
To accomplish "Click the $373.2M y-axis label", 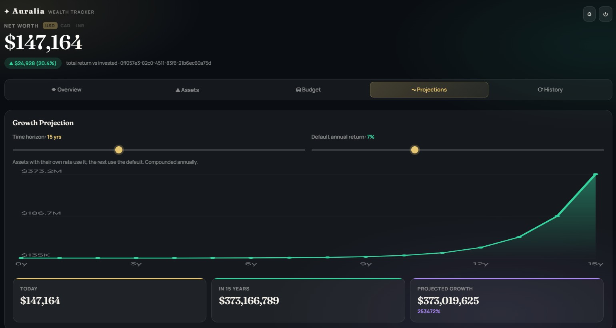I will (x=42, y=171).
